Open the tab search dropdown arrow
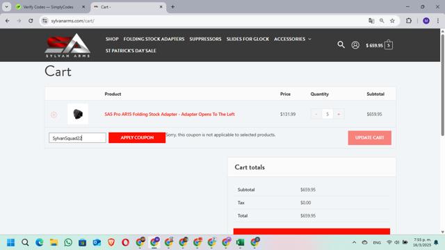The height and width of the screenshot is (250, 445). pos(6,7)
